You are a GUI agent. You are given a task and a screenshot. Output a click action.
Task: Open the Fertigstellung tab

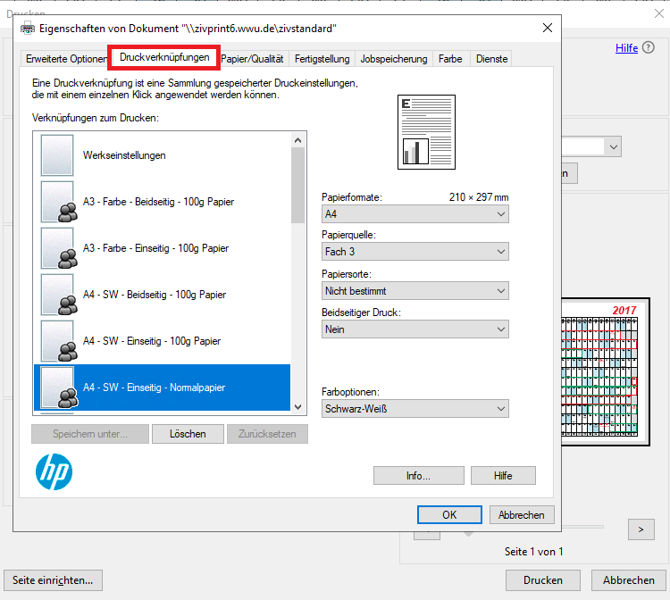pos(322,59)
